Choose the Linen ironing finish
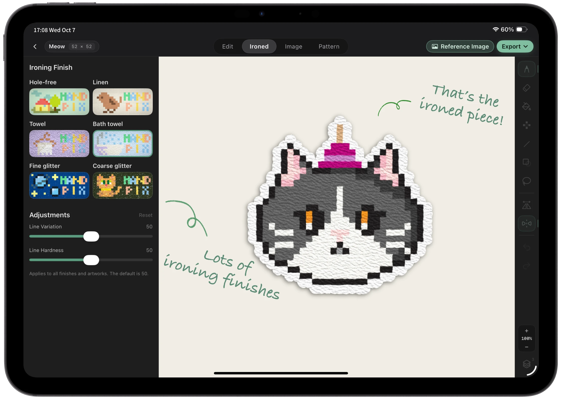Image resolution: width=562 pixels, height=400 pixels. coord(122,102)
